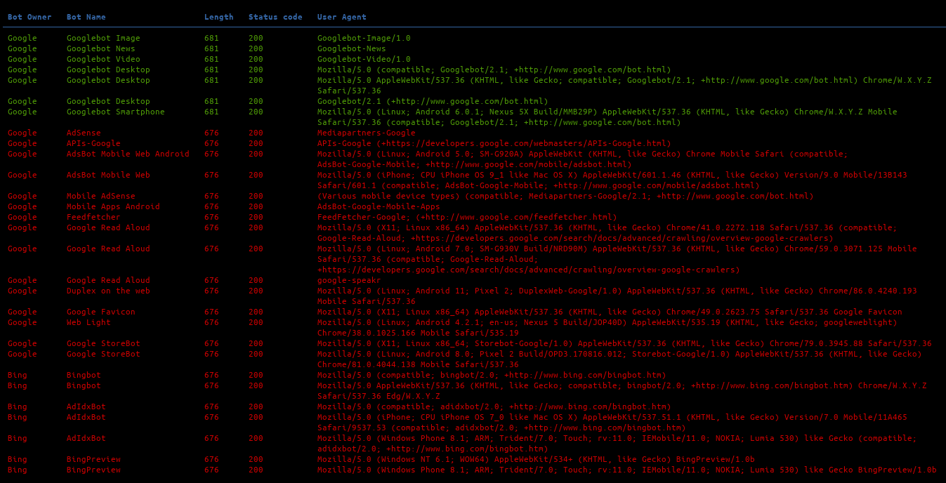Click the Mobile AdSense '(Various mobile device types)' user agent
The height and width of the screenshot is (483, 946).
coord(565,196)
